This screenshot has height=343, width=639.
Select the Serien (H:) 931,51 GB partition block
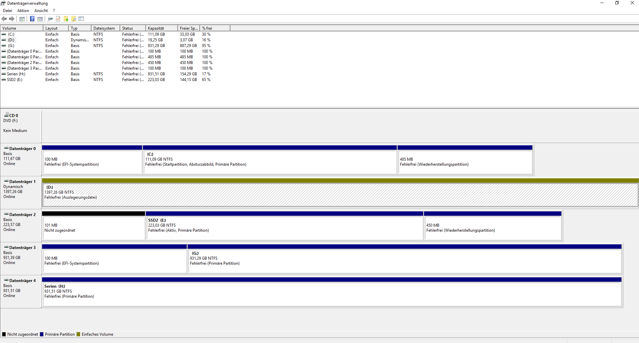click(332, 291)
